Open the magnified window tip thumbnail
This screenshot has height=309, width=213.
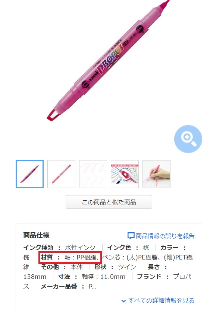click(x=125, y=174)
